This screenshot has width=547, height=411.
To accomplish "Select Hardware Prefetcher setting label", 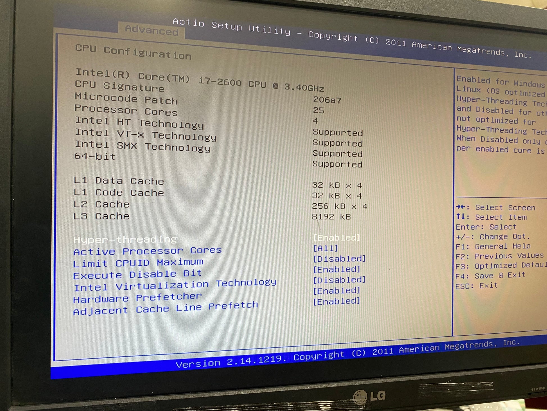I will pyautogui.click(x=137, y=298).
